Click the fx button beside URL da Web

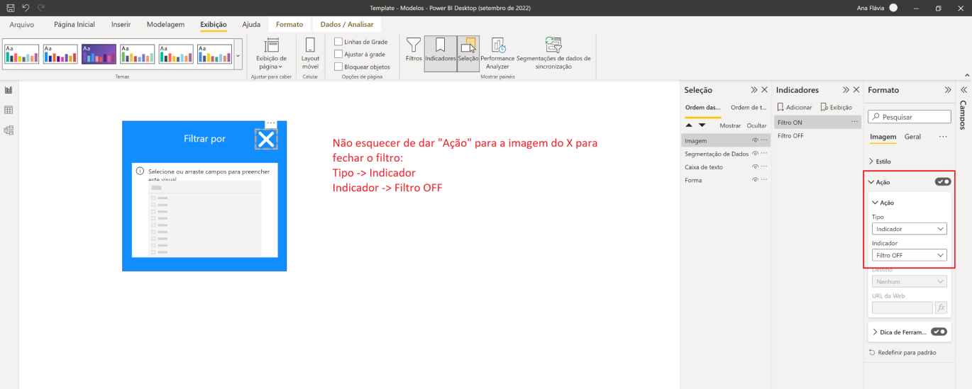tap(941, 308)
